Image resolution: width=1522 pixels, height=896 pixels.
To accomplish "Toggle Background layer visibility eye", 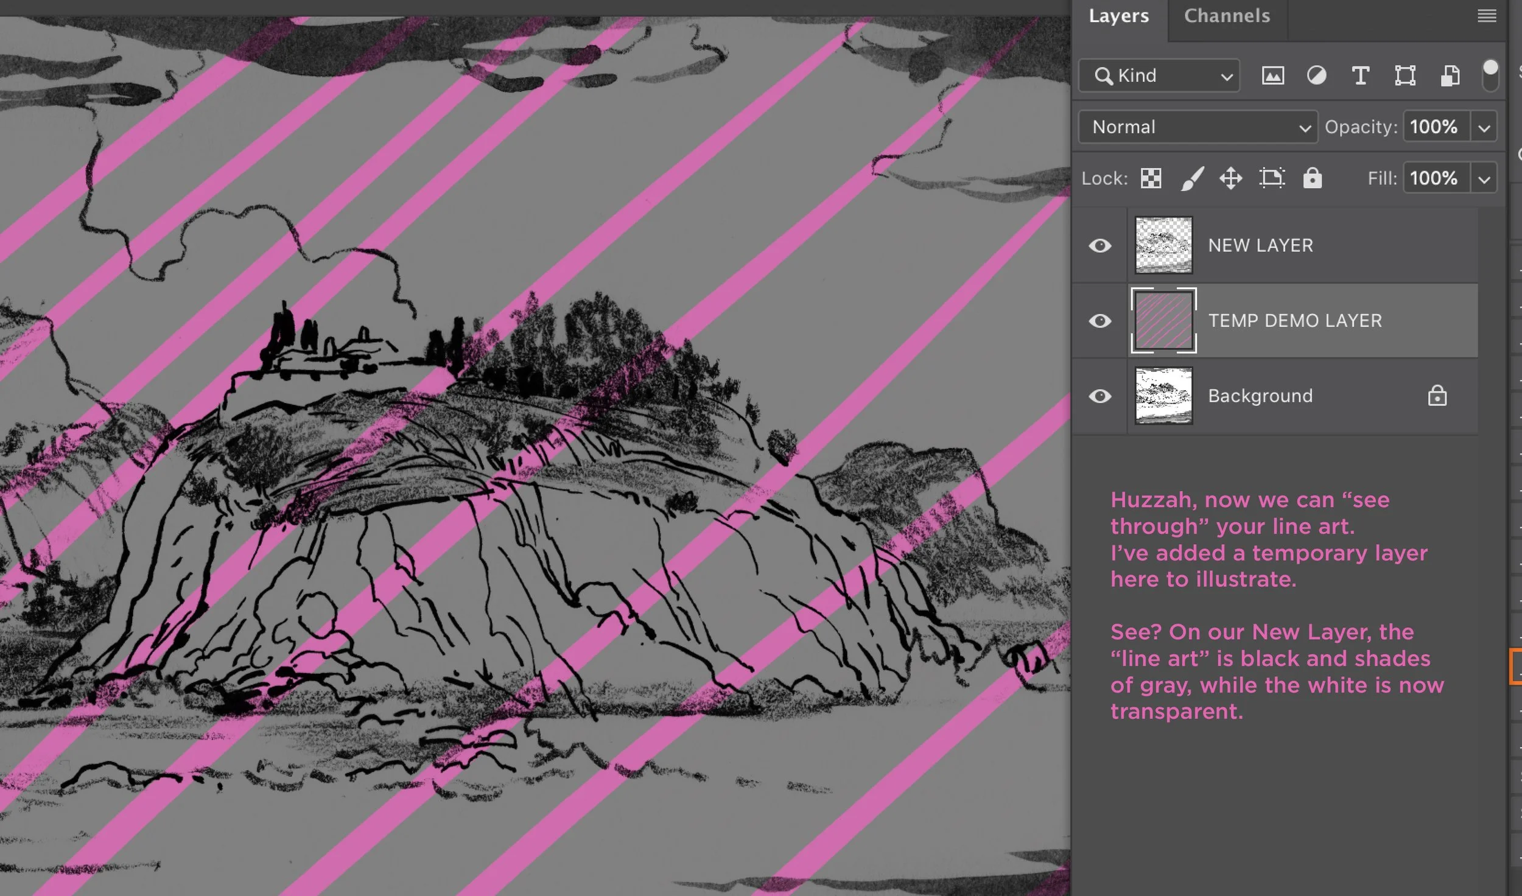I will [x=1099, y=396].
